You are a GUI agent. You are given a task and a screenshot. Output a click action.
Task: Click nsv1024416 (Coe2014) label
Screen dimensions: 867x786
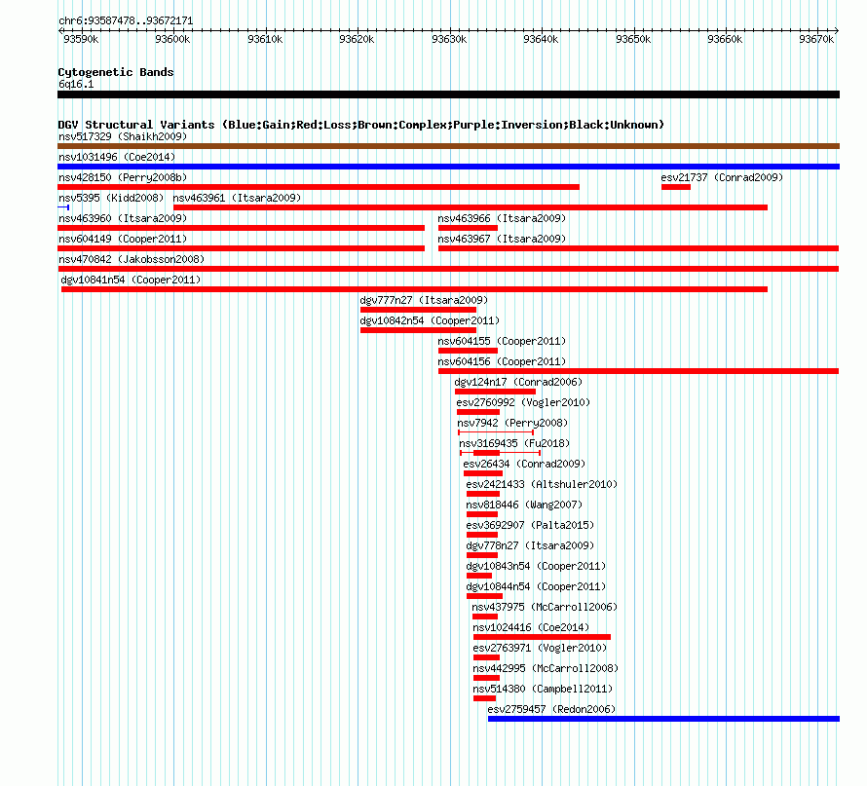pos(531,627)
